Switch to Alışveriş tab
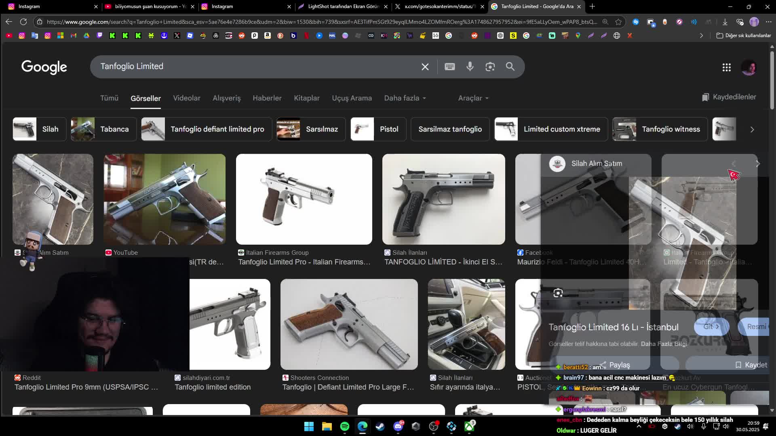Image resolution: width=776 pixels, height=436 pixels. (x=226, y=98)
